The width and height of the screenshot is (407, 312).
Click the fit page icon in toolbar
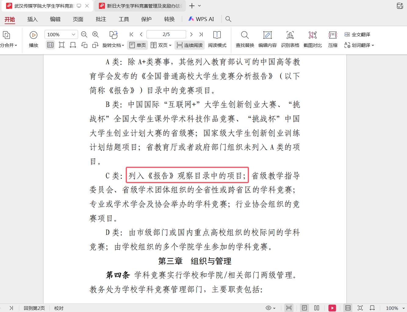(62, 45)
